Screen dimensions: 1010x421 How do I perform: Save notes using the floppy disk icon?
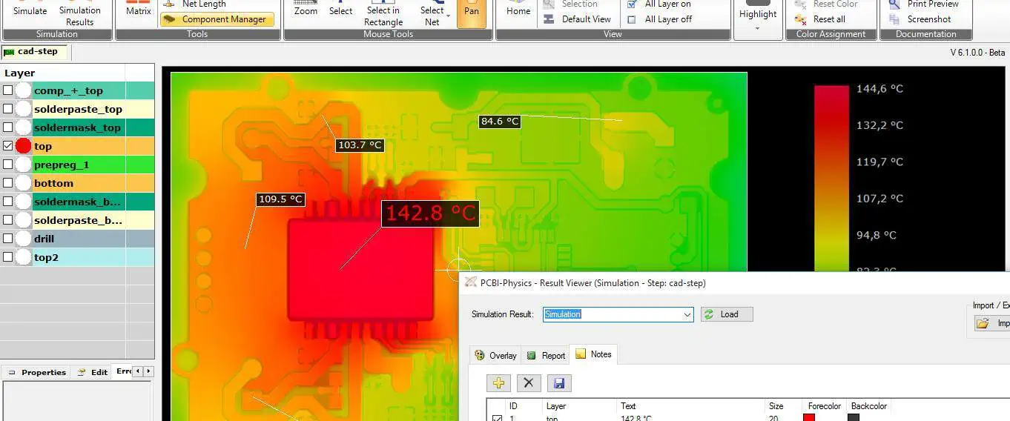559,382
